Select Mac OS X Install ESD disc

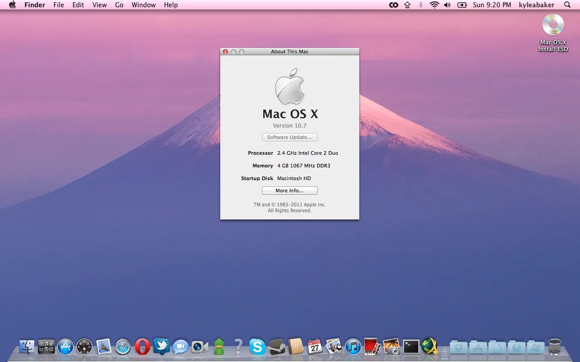553,33
